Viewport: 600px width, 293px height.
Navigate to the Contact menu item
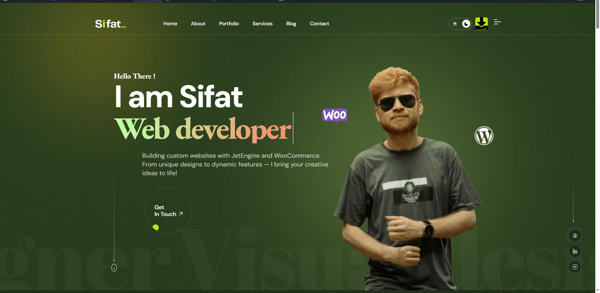point(319,23)
